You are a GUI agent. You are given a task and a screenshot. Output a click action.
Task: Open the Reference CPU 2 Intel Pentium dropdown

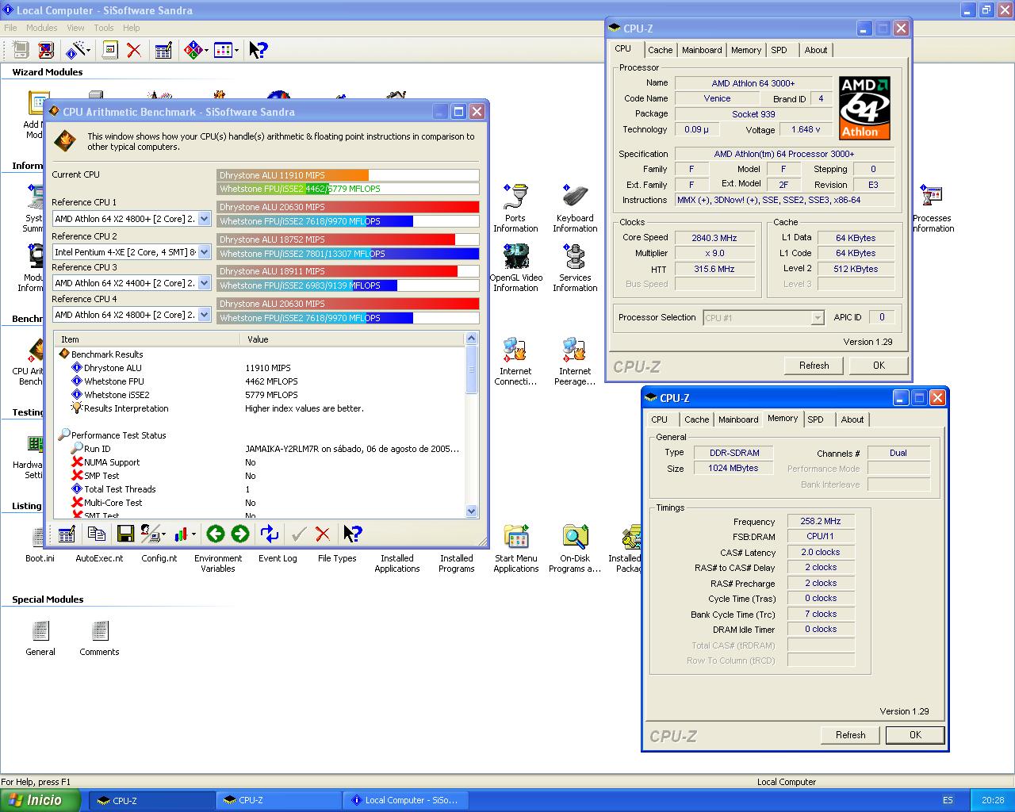204,252
